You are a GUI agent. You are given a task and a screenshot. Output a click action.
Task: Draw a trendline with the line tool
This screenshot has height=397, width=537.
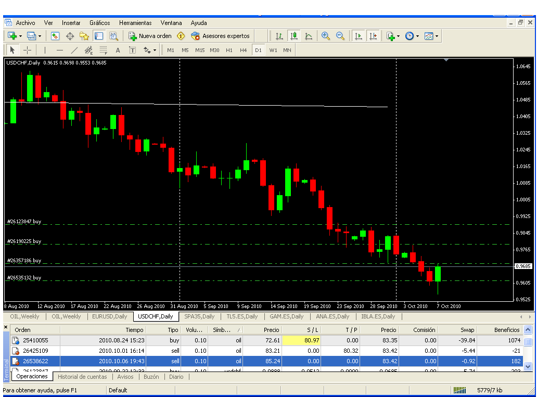point(74,50)
